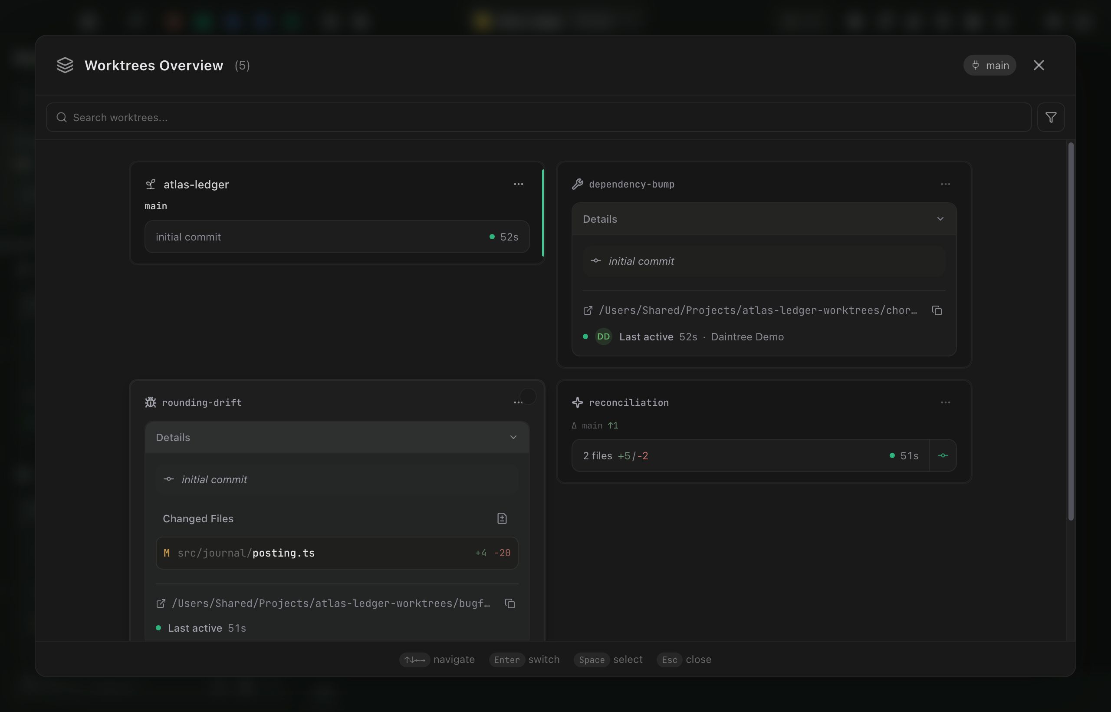This screenshot has width=1111, height=712.
Task: Click the atlas-ledger-worktrees/bugf… path link
Action: point(330,603)
